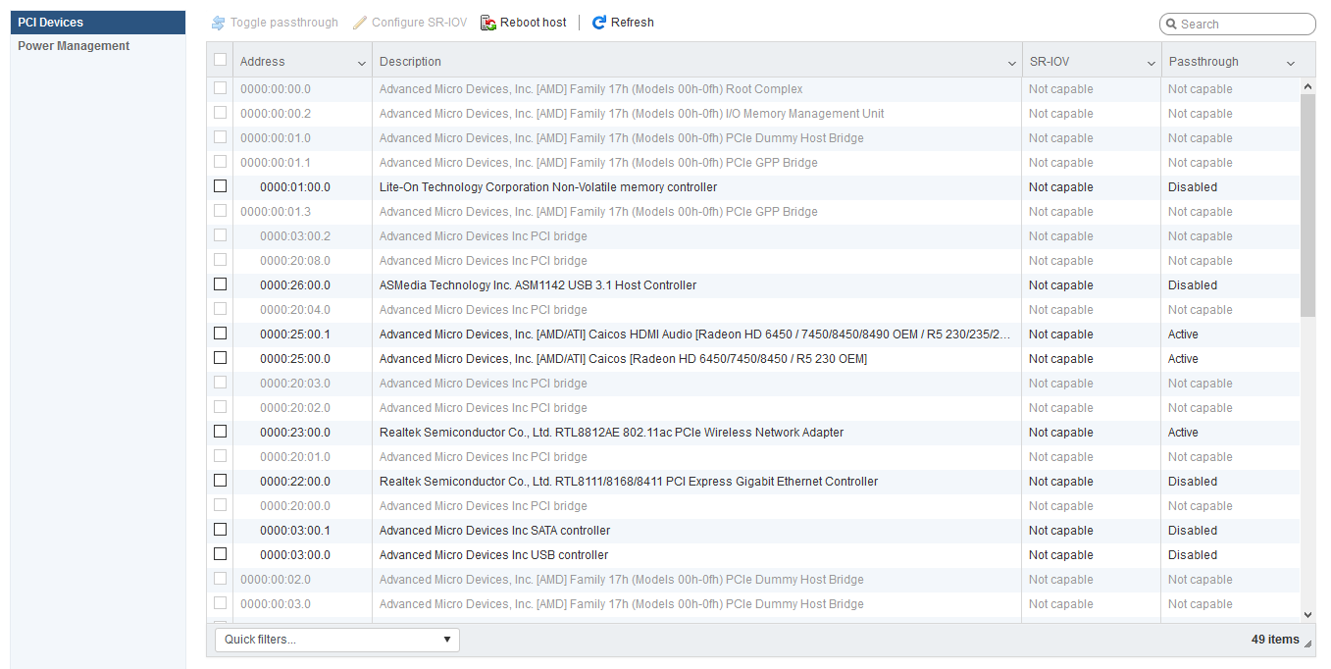Image resolution: width=1331 pixels, height=669 pixels.
Task: Click the Reboot host button label
Action: [x=534, y=23]
